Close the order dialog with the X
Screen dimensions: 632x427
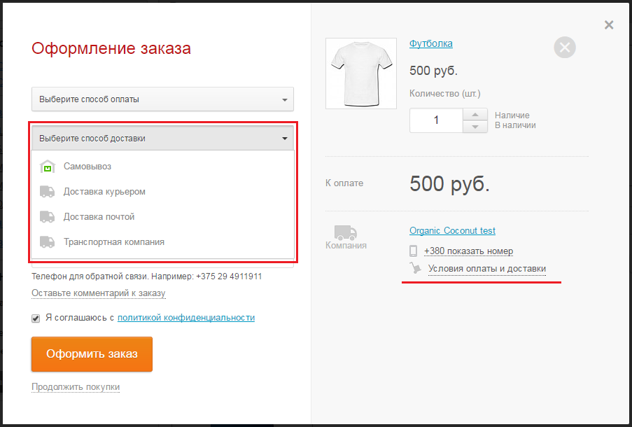[x=609, y=25]
